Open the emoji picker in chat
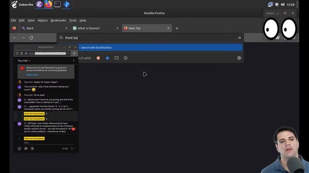This screenshot has height=173, width=309. click(19, 148)
